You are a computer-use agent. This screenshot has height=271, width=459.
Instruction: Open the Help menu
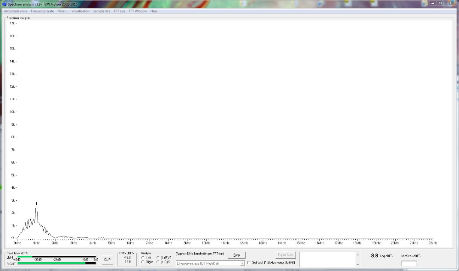tap(154, 11)
